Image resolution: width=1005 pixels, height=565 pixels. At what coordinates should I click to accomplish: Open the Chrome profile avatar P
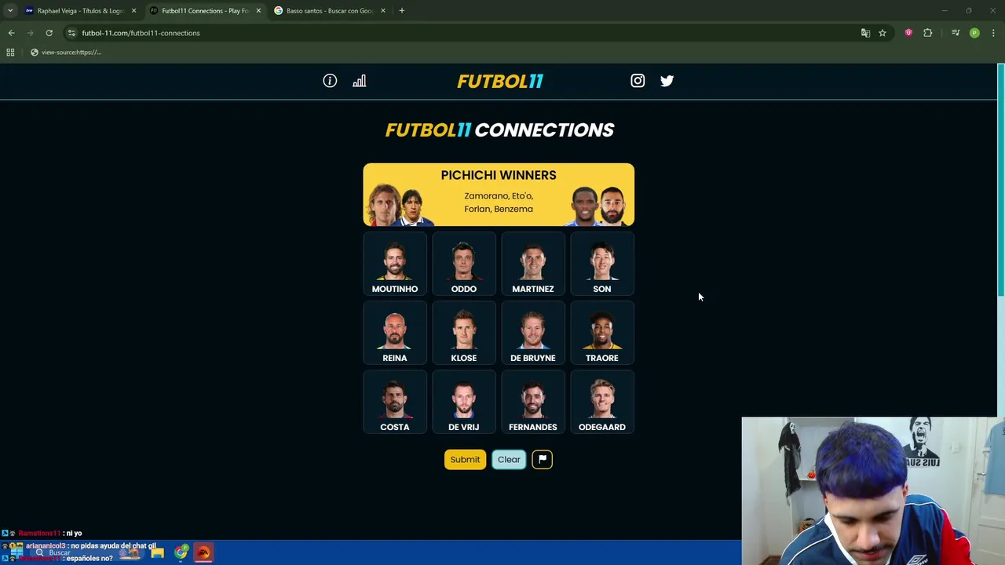click(x=974, y=33)
